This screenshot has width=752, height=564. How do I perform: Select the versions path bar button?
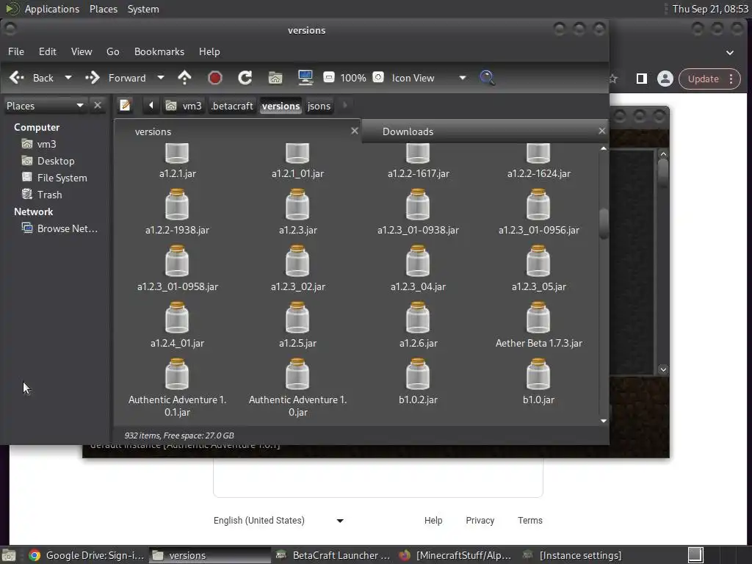click(281, 106)
